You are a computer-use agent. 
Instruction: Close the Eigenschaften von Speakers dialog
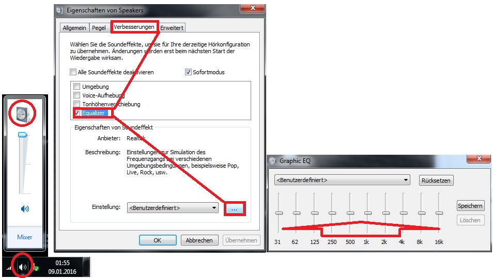253,8
